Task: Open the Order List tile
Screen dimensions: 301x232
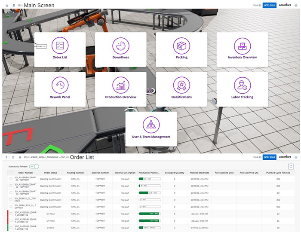Action: (x=60, y=49)
